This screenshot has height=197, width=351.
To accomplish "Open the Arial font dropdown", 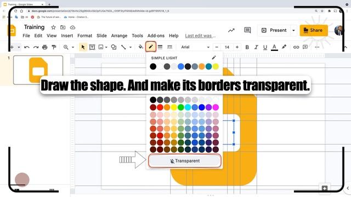I will 195,47.
